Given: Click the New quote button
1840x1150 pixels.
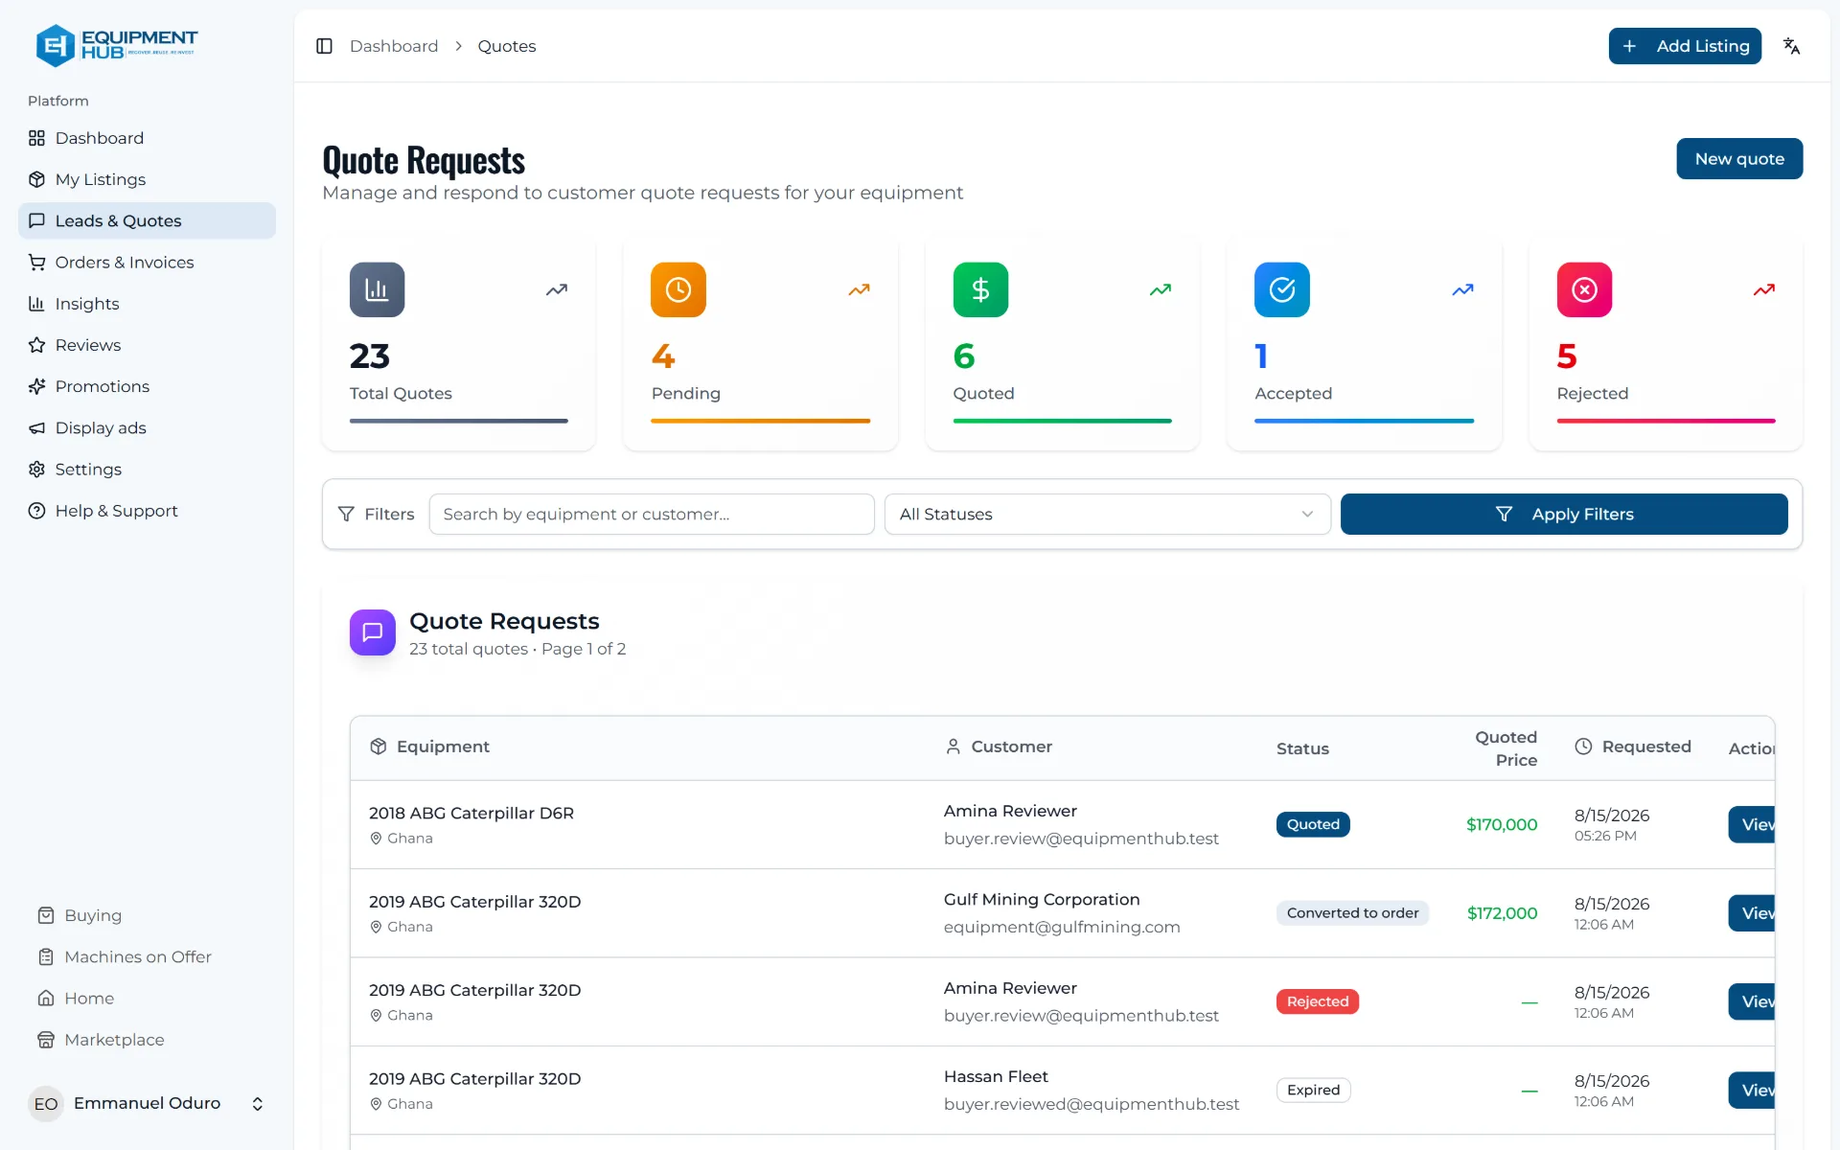Looking at the screenshot, I should pos(1739,159).
